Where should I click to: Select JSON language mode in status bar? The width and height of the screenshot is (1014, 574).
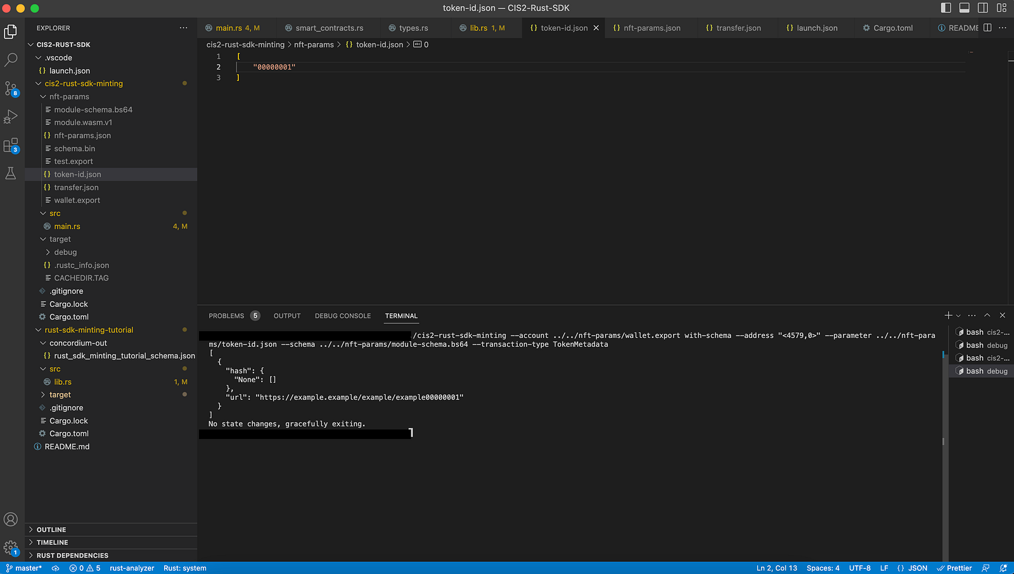coord(913,568)
